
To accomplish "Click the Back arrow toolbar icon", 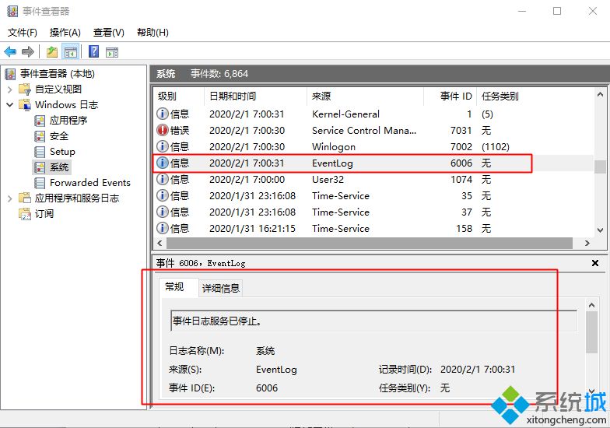I will click(10, 51).
